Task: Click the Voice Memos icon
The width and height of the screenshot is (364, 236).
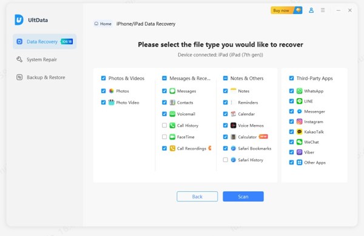Action: coord(234,126)
